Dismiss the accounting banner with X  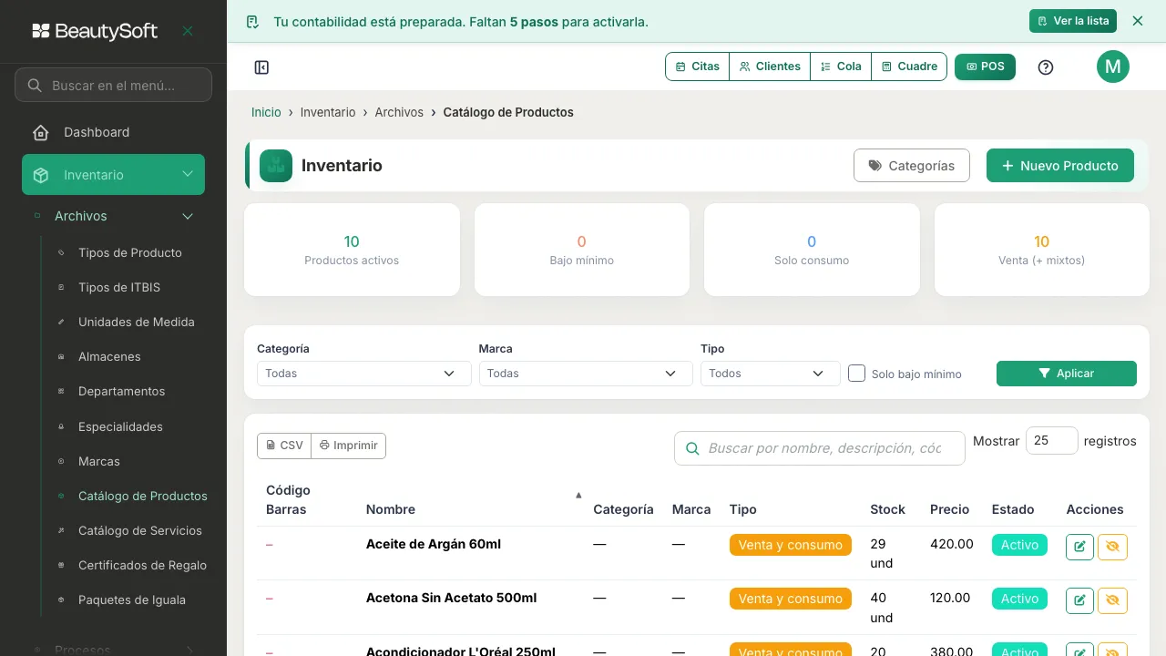[x=1137, y=21]
